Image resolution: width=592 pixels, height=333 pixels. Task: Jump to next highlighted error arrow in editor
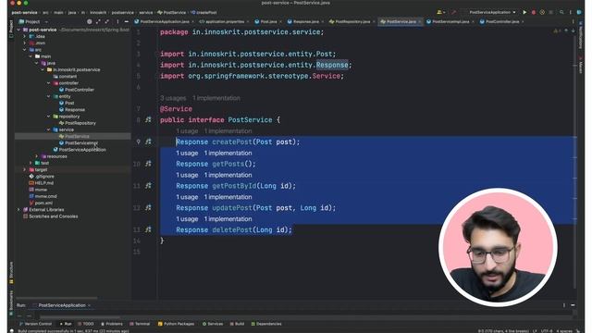(573, 31)
